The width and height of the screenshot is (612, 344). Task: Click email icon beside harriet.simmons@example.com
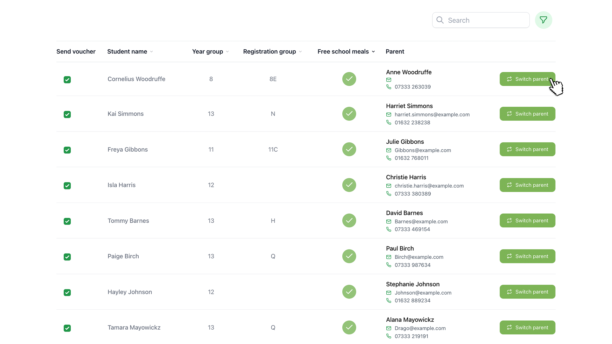point(389,115)
